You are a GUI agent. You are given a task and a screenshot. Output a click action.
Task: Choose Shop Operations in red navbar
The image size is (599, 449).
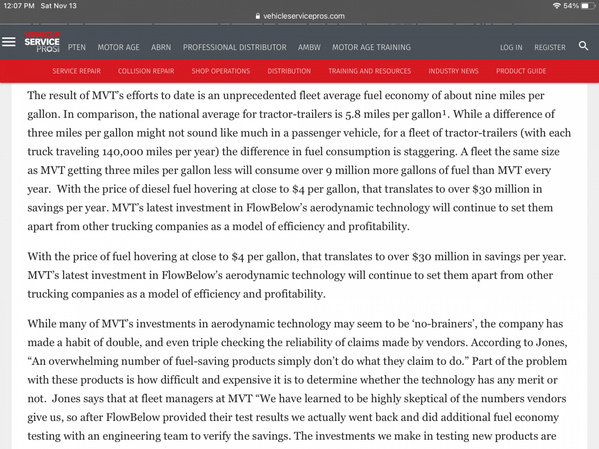coord(221,71)
